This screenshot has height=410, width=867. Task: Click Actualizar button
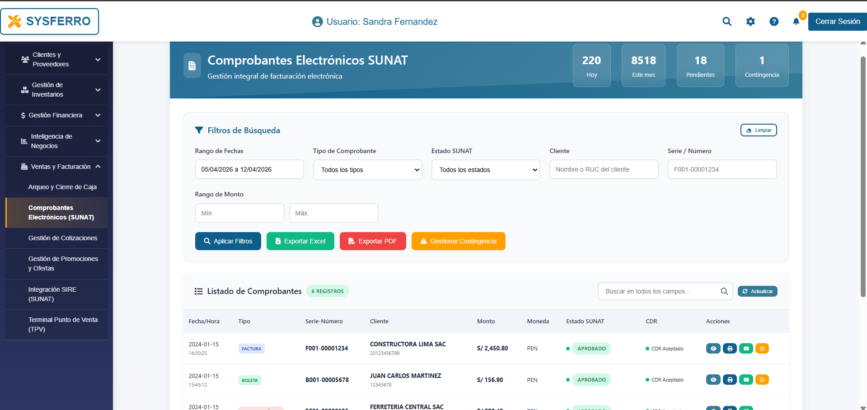(758, 291)
